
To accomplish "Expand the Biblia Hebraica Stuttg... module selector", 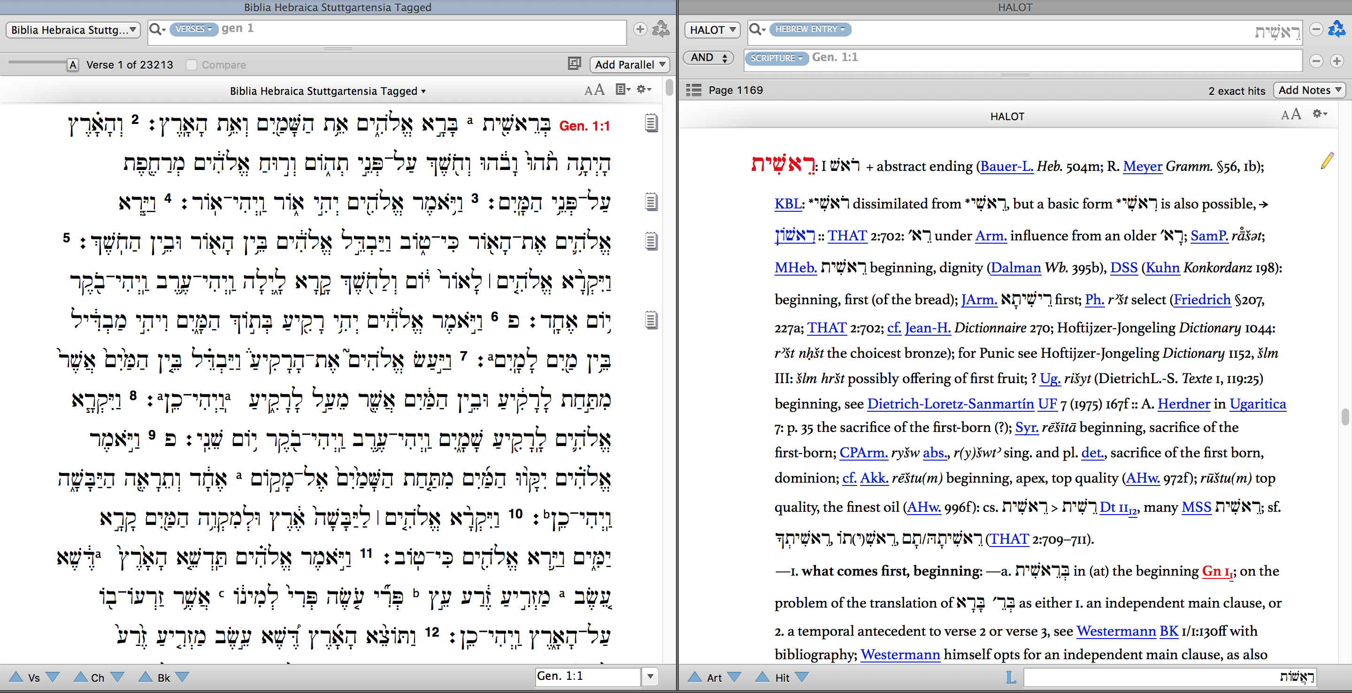I will [x=73, y=30].
